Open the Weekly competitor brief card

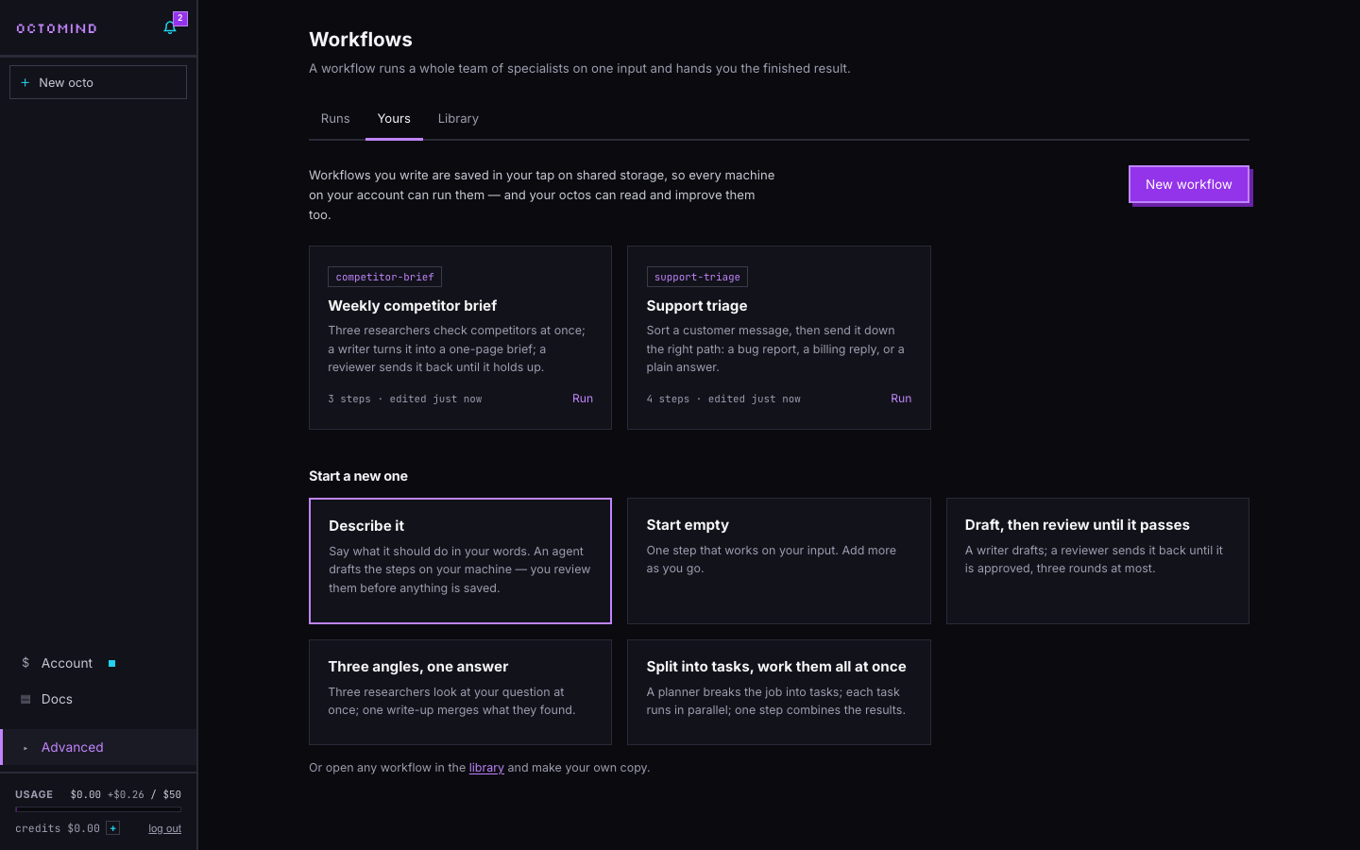460,337
